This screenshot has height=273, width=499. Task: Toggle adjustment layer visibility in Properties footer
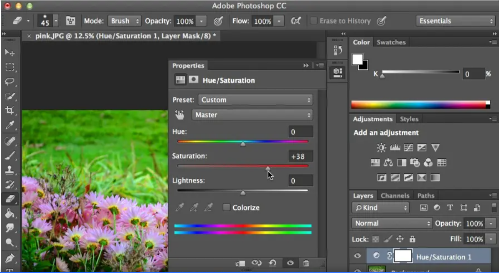(x=290, y=263)
